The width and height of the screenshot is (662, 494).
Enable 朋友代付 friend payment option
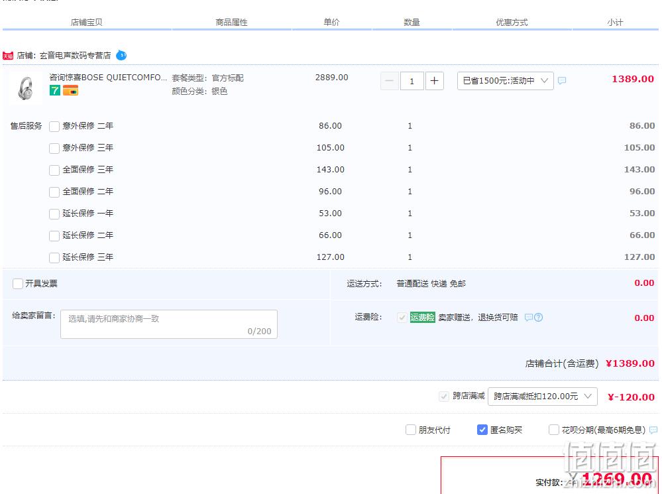[411, 430]
